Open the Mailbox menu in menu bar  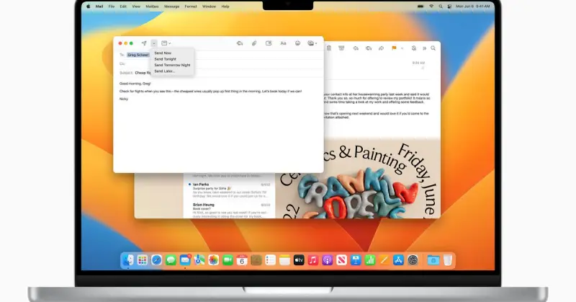pos(152,6)
